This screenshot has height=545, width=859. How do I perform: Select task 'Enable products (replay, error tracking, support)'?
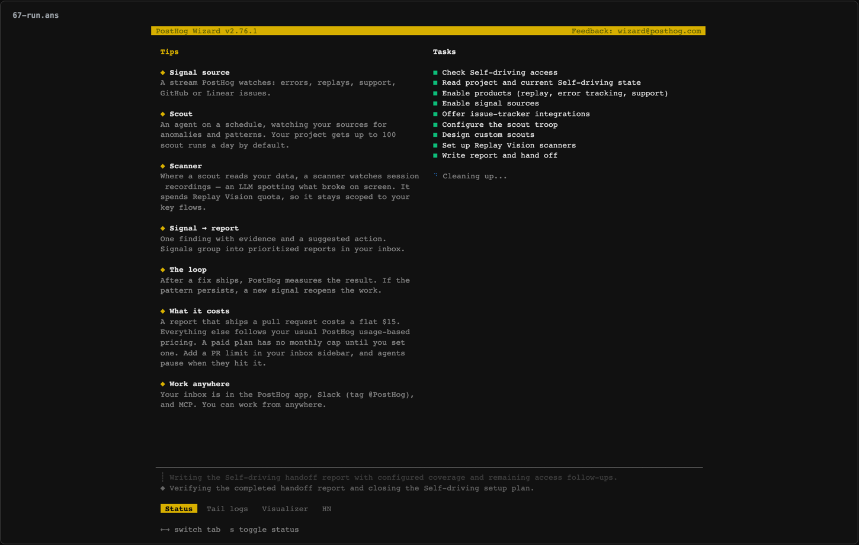pyautogui.click(x=555, y=93)
